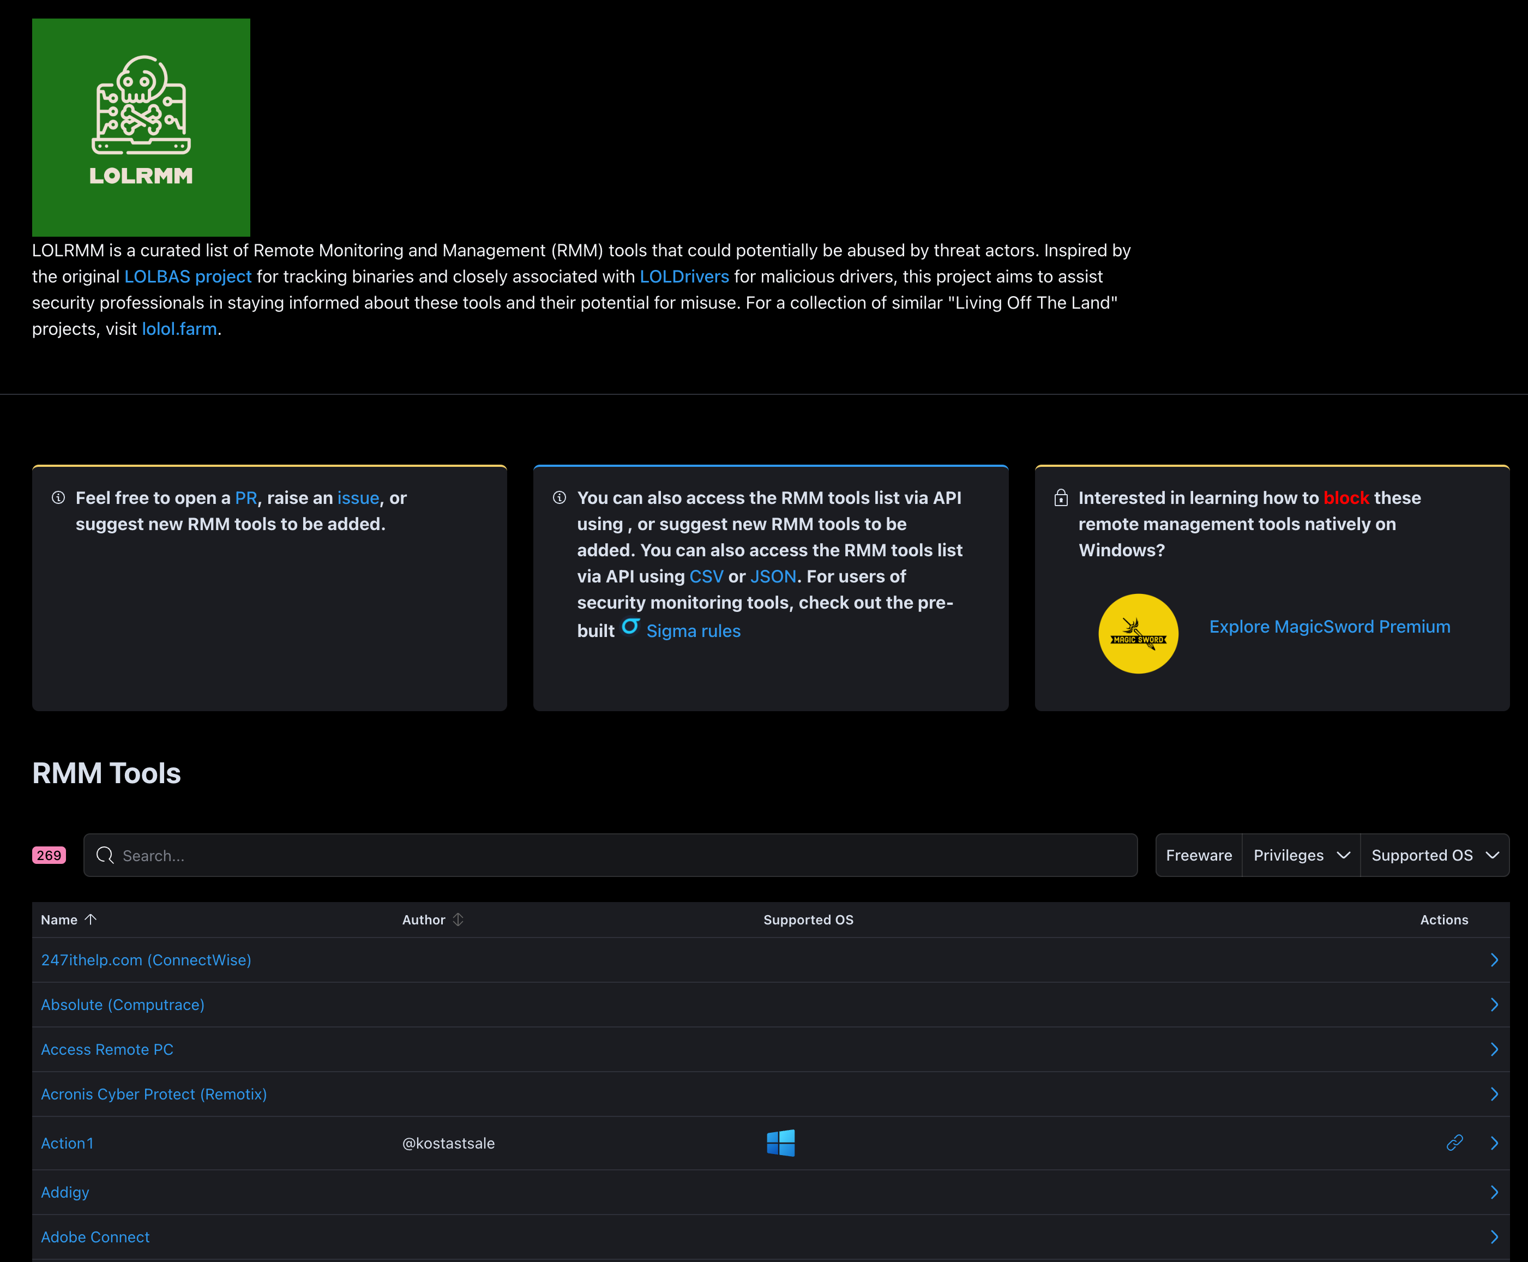The image size is (1528, 1262).
Task: Open the LOLBAS project link
Action: (188, 277)
